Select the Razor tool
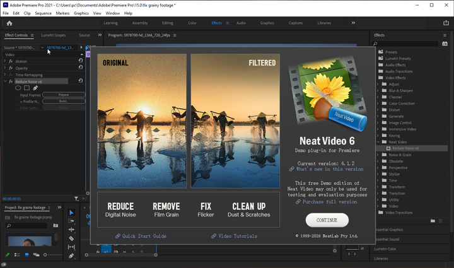454x268 pixels. pyautogui.click(x=71, y=238)
